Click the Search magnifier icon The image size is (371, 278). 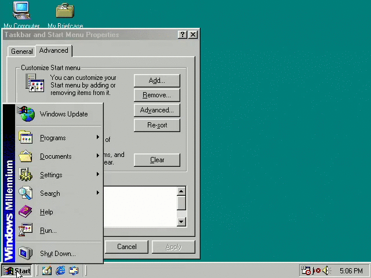point(26,193)
